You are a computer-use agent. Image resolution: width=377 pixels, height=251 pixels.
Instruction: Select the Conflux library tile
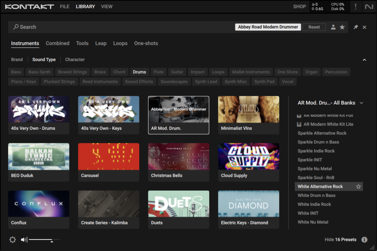(39, 210)
